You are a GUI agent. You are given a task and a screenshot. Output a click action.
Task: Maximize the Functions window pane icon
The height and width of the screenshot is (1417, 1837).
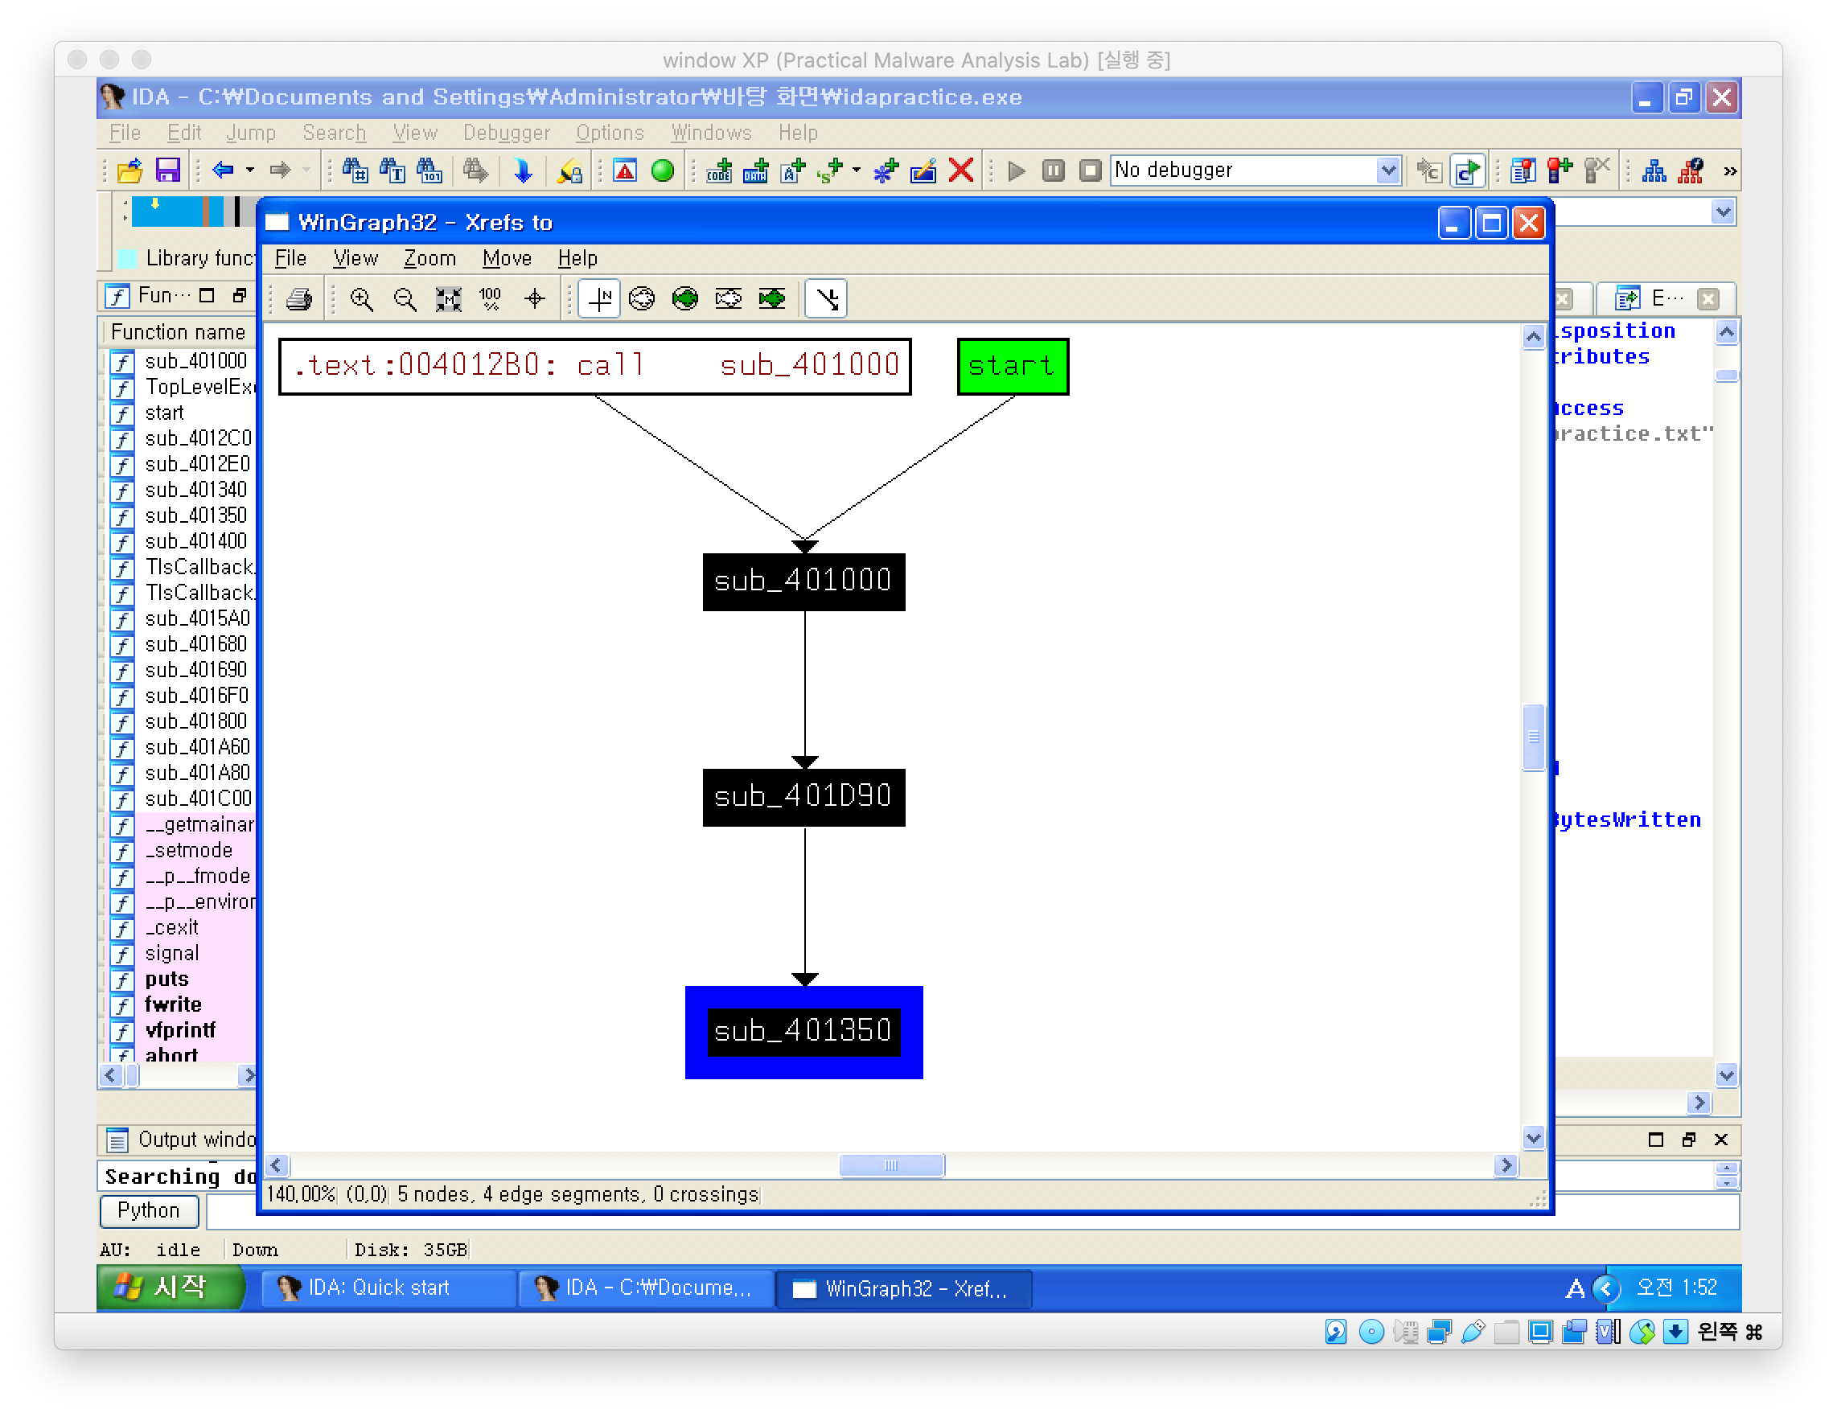207,295
